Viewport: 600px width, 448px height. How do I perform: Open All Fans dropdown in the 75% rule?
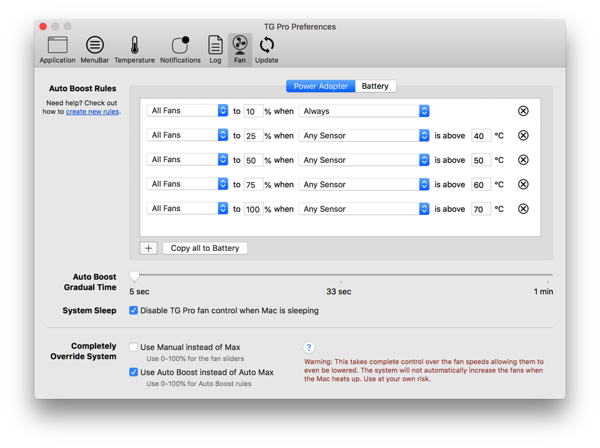tap(187, 184)
